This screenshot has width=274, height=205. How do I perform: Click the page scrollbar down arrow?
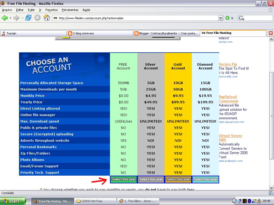(x=271, y=188)
